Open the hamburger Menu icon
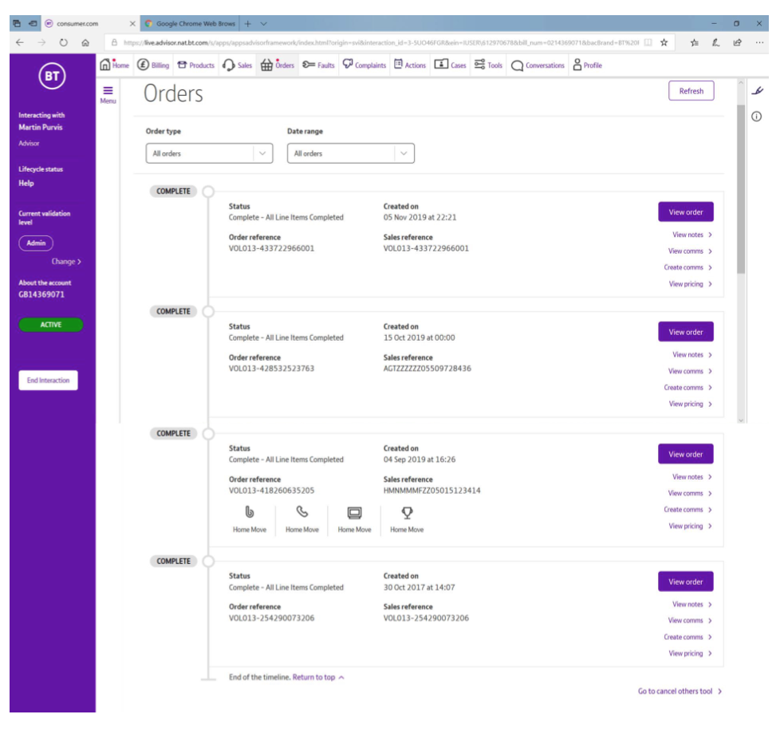The height and width of the screenshot is (734, 780). point(108,95)
